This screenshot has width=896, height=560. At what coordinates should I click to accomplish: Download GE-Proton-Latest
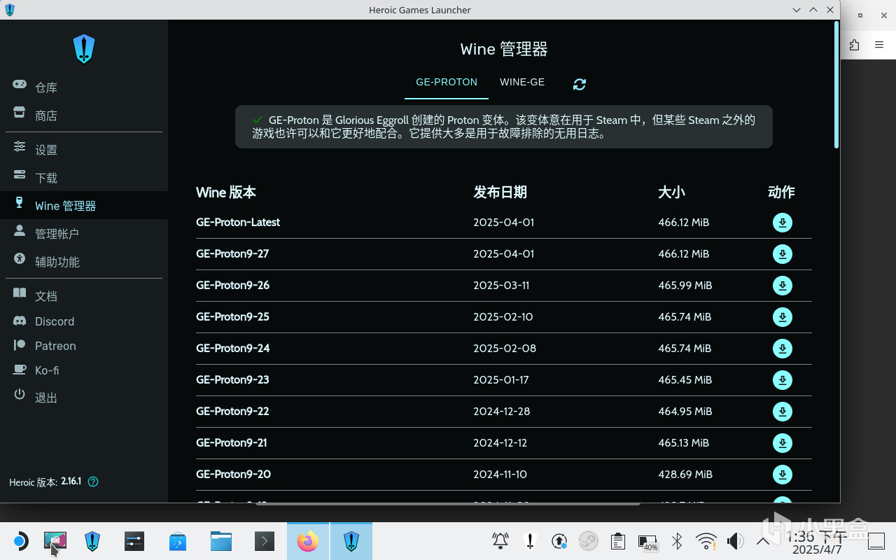point(783,223)
